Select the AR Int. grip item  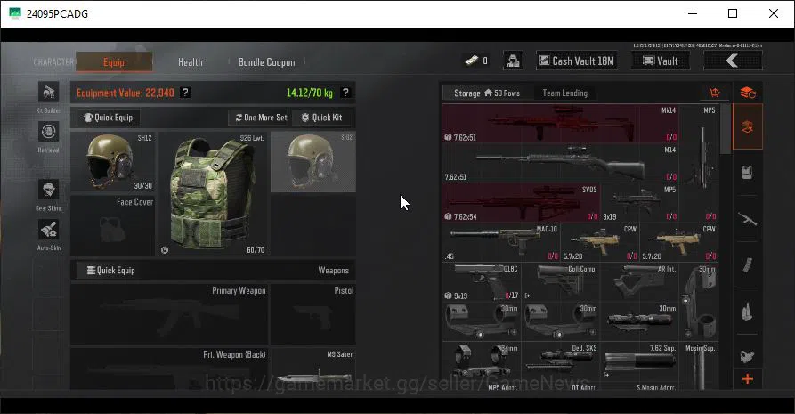(x=639, y=281)
